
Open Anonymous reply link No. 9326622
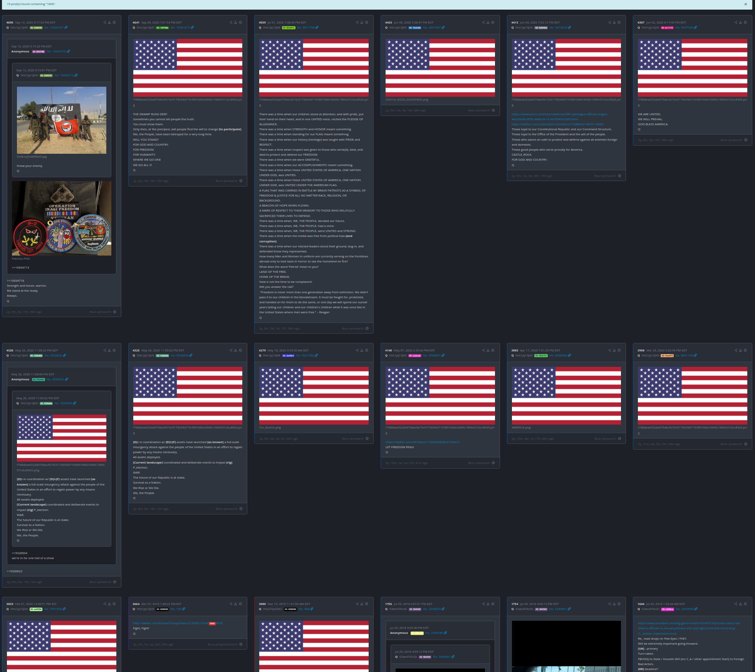pyautogui.click(x=55, y=379)
